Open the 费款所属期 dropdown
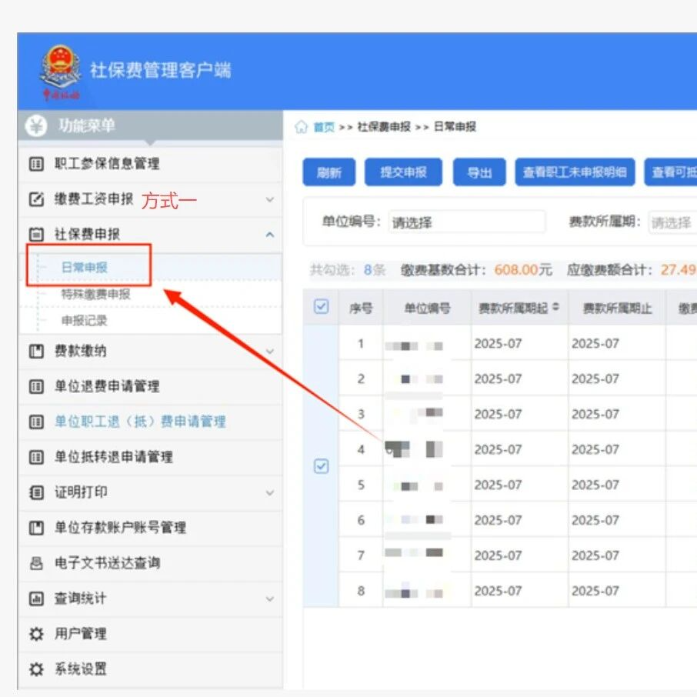This screenshot has width=697, height=697. coord(672,222)
